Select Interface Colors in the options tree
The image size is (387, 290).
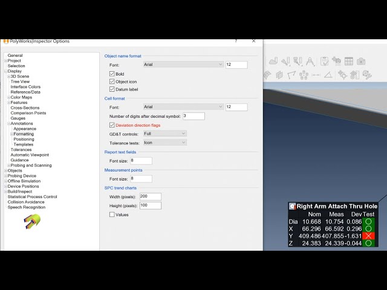[x=25, y=87]
